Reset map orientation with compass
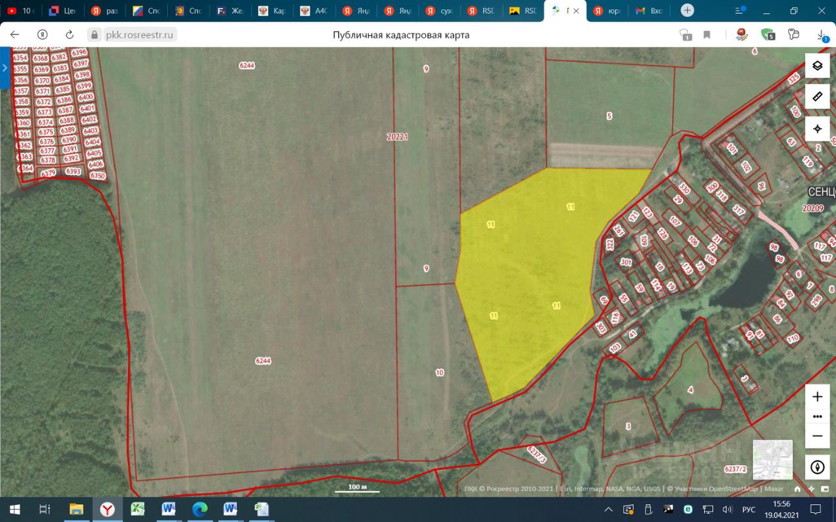 pos(817,467)
